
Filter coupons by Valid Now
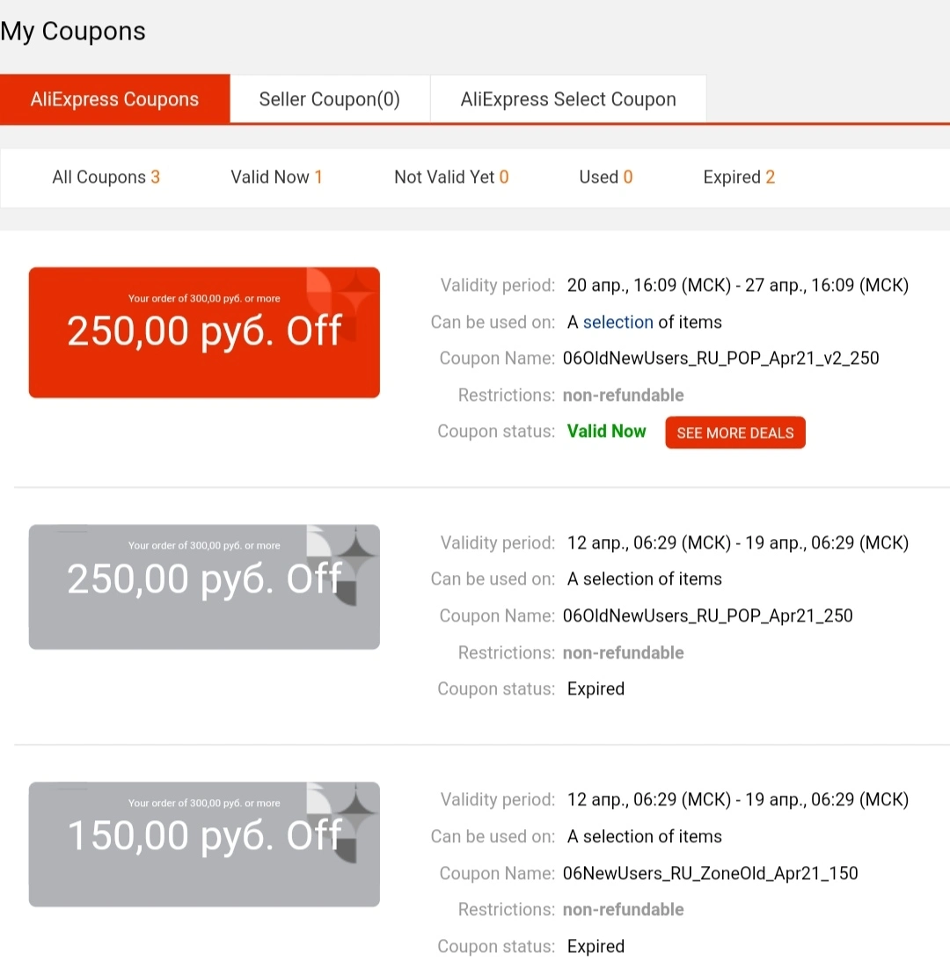coord(276,178)
